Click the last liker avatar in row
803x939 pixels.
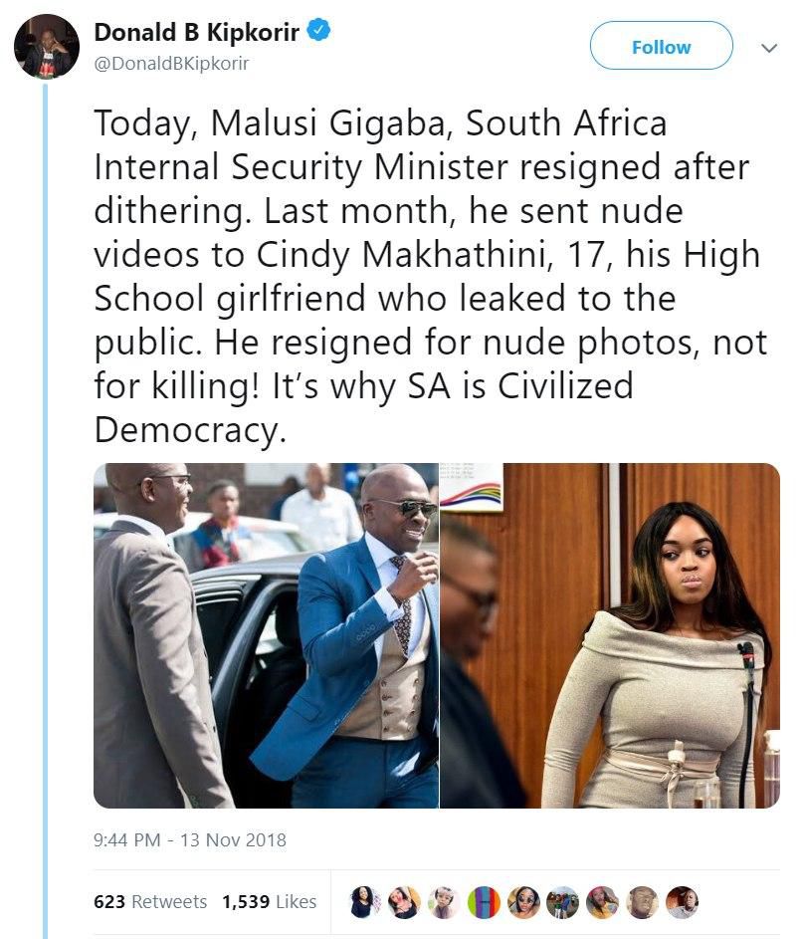(x=682, y=902)
